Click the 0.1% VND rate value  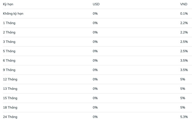pos(184,14)
